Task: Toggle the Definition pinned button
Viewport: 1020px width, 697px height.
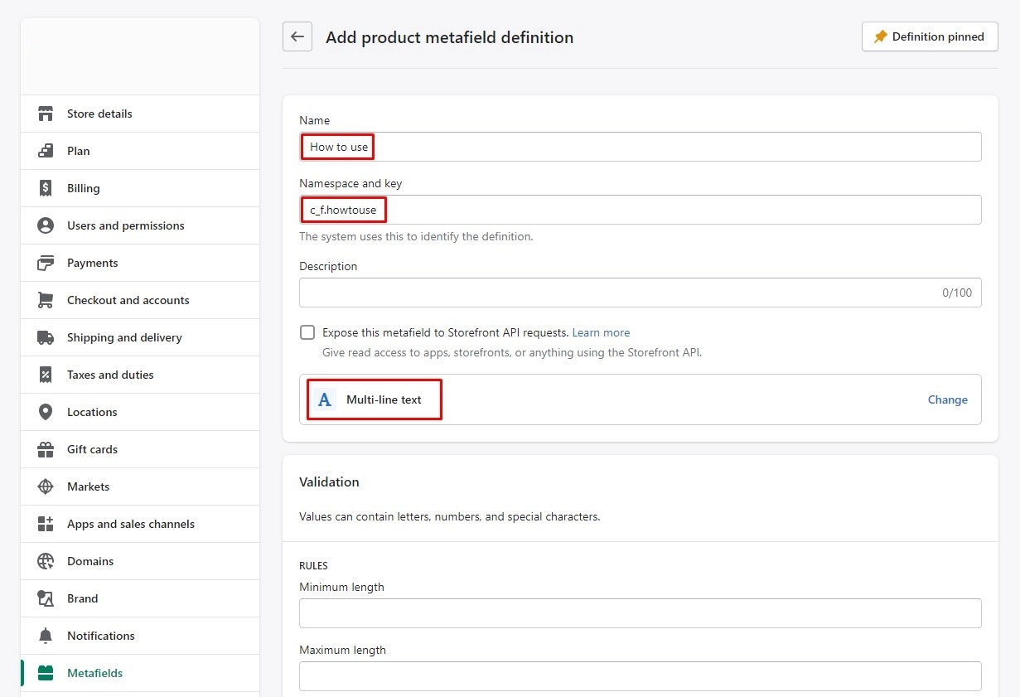Action: coord(930,36)
